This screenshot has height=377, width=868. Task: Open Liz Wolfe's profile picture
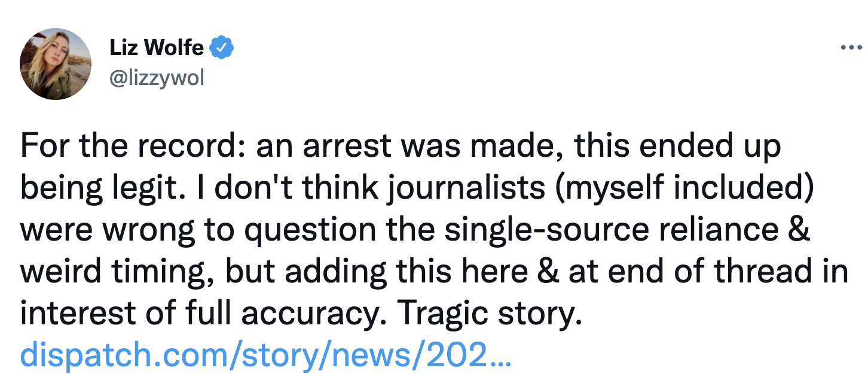click(x=55, y=63)
